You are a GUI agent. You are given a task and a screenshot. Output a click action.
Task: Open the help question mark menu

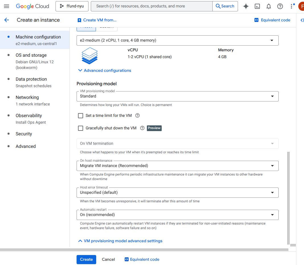tap(280, 6)
